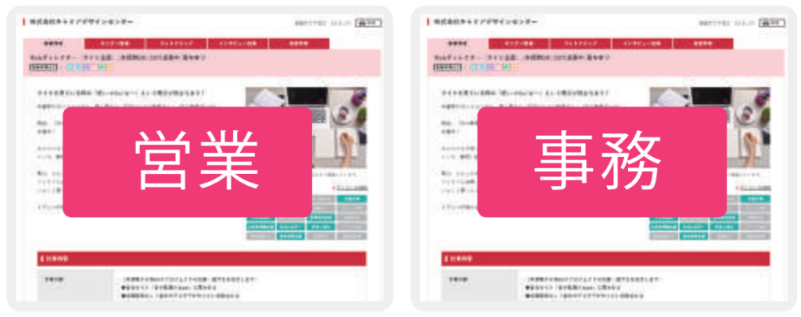Viewport: 801px width, 317px height.
Task: Click the 営業 (Sales) pink label
Action: click(187, 162)
